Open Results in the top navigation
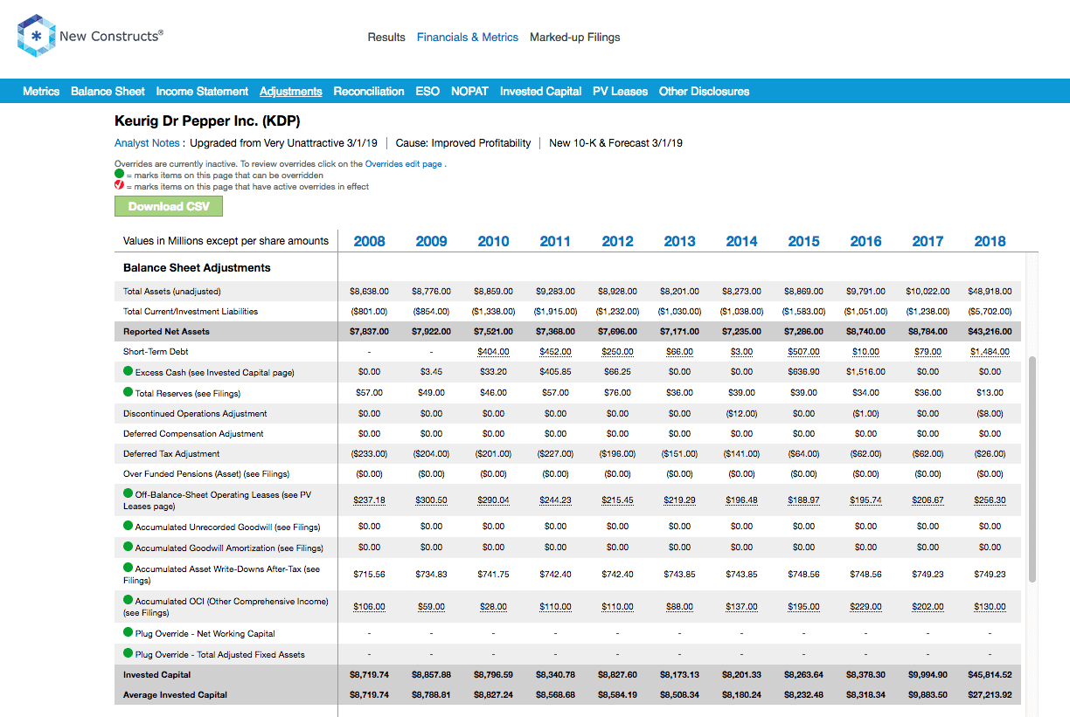 point(386,38)
